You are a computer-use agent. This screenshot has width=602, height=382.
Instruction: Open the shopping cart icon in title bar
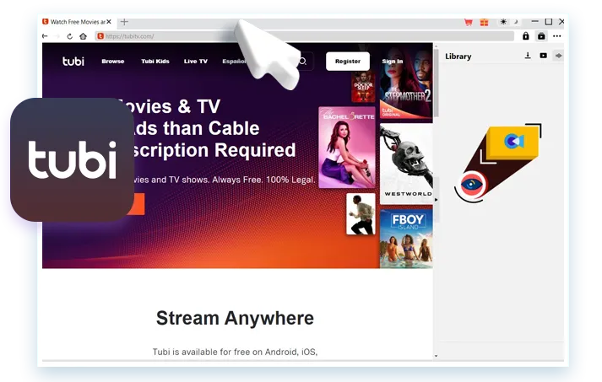coord(469,22)
